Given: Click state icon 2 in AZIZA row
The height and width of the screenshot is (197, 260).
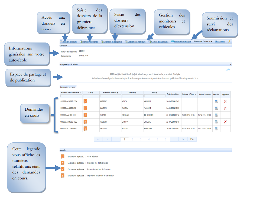Looking at the screenshot, I should point(85,101).
